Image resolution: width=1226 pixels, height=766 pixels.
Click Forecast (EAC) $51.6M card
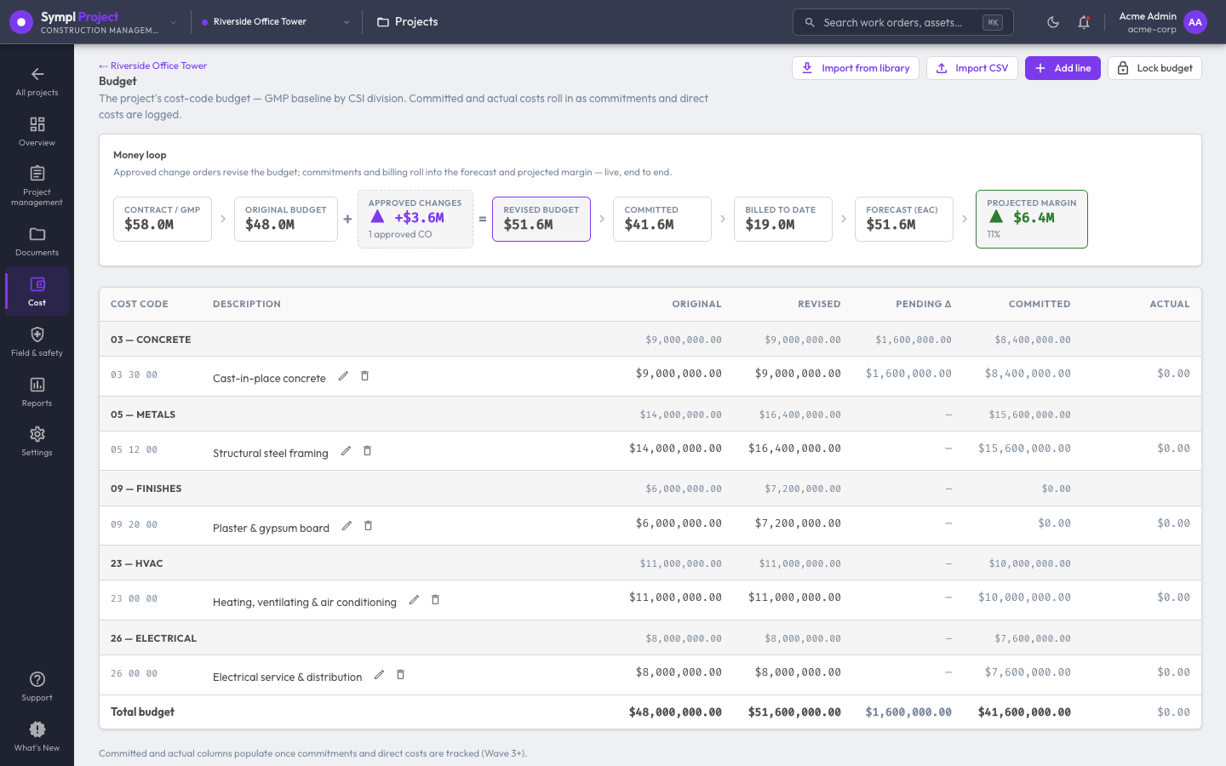[904, 219]
